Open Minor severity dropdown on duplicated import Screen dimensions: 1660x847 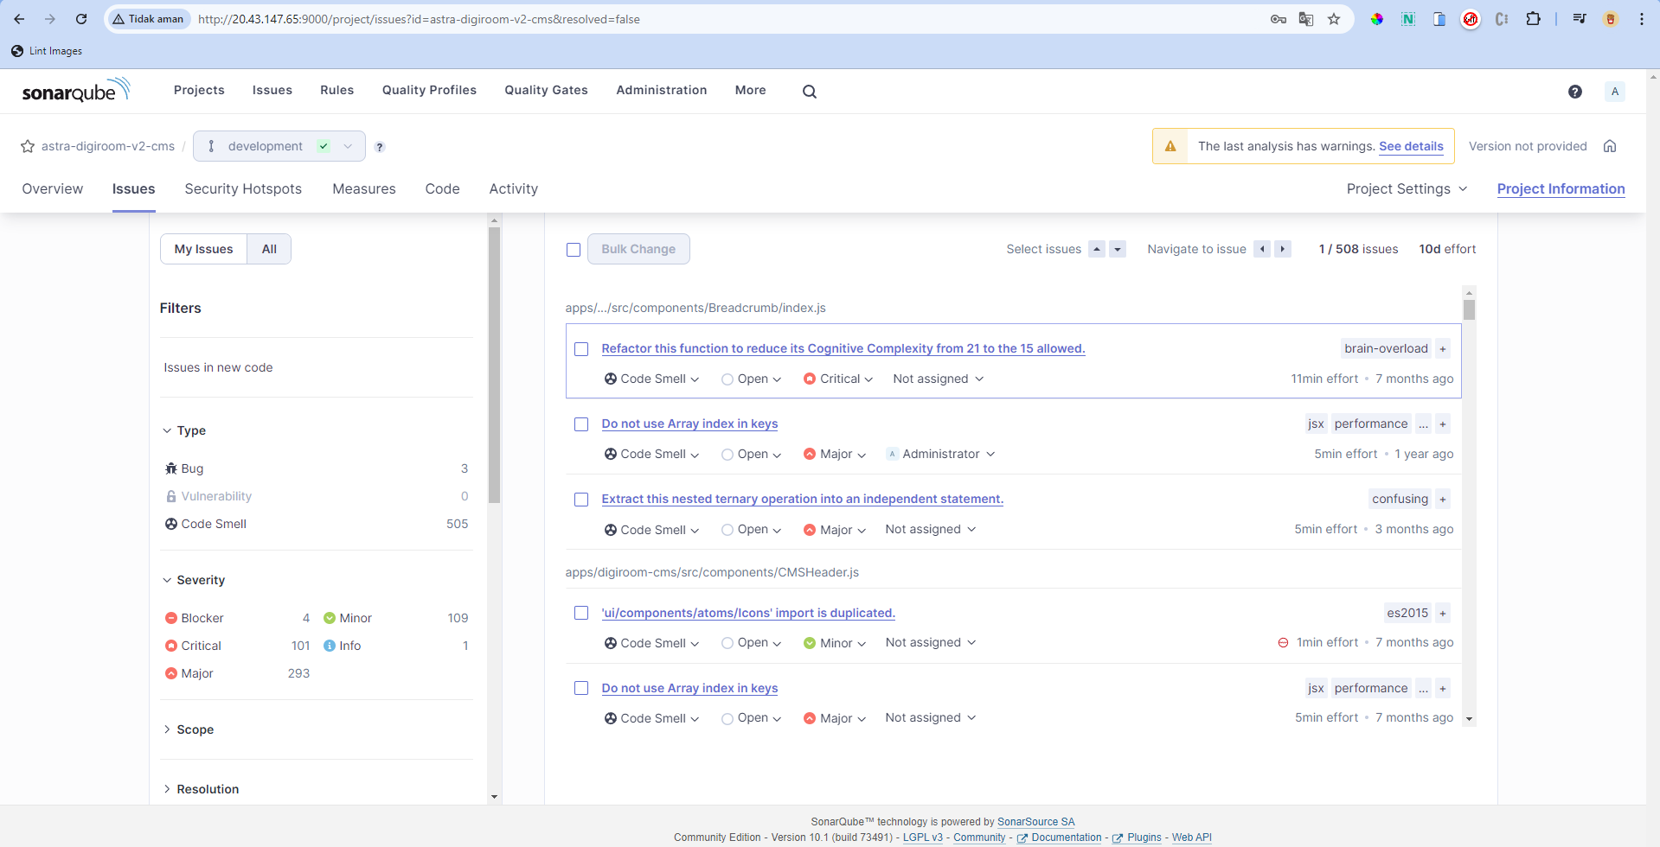[x=835, y=643]
